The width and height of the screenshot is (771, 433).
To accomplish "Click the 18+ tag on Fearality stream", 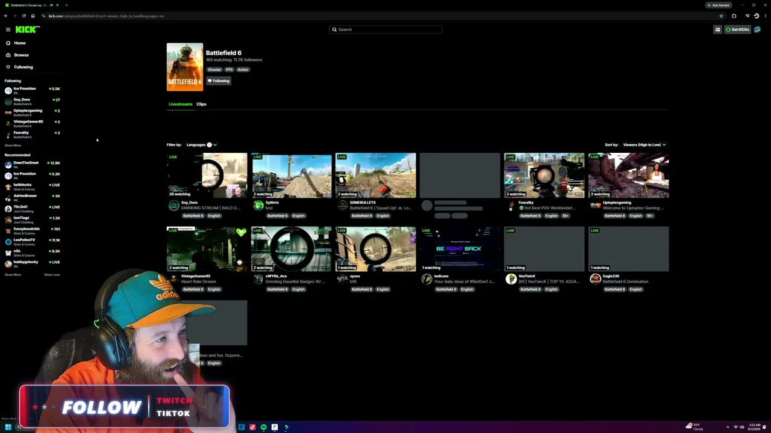I will 565,216.
